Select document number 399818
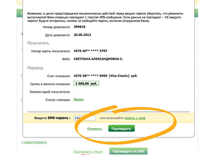Viewport: 199px width, 155px height. [x=79, y=27]
